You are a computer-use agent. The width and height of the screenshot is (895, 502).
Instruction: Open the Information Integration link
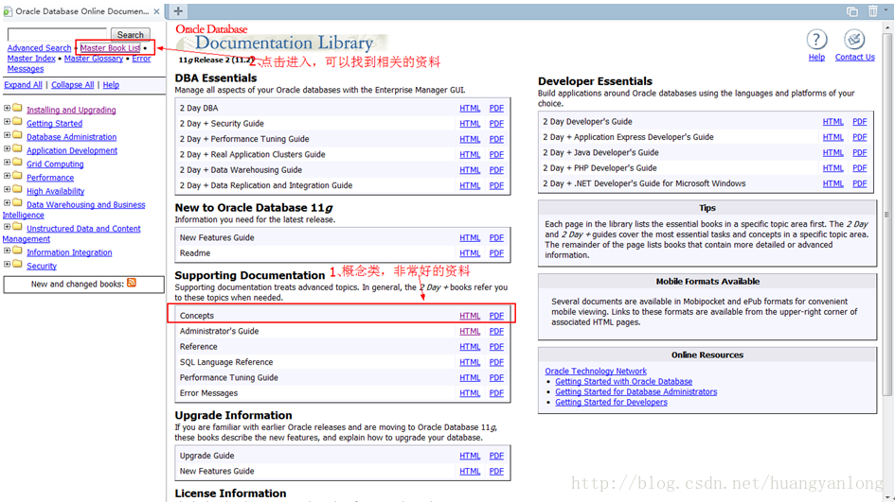69,252
